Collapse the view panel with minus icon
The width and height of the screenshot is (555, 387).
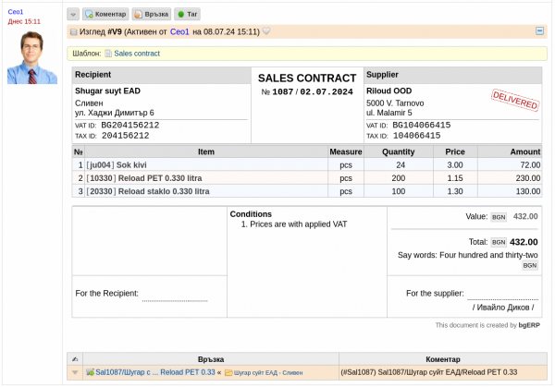[539, 30]
